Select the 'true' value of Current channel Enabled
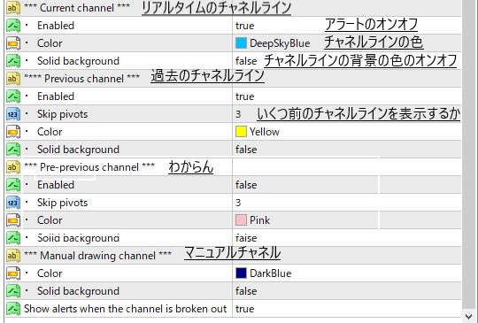The height and width of the screenshot is (323, 478). (245, 26)
